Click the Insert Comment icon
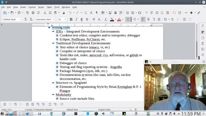 pyautogui.click(x=174, y=13)
